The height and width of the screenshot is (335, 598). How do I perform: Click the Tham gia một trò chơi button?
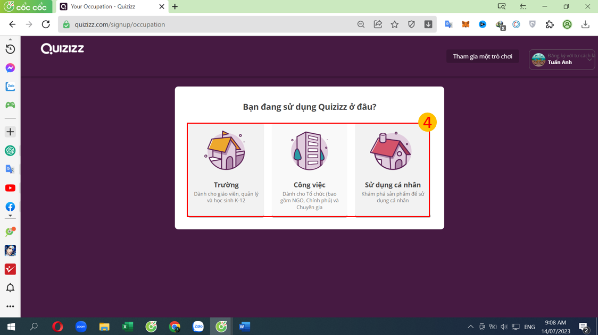[x=482, y=56]
